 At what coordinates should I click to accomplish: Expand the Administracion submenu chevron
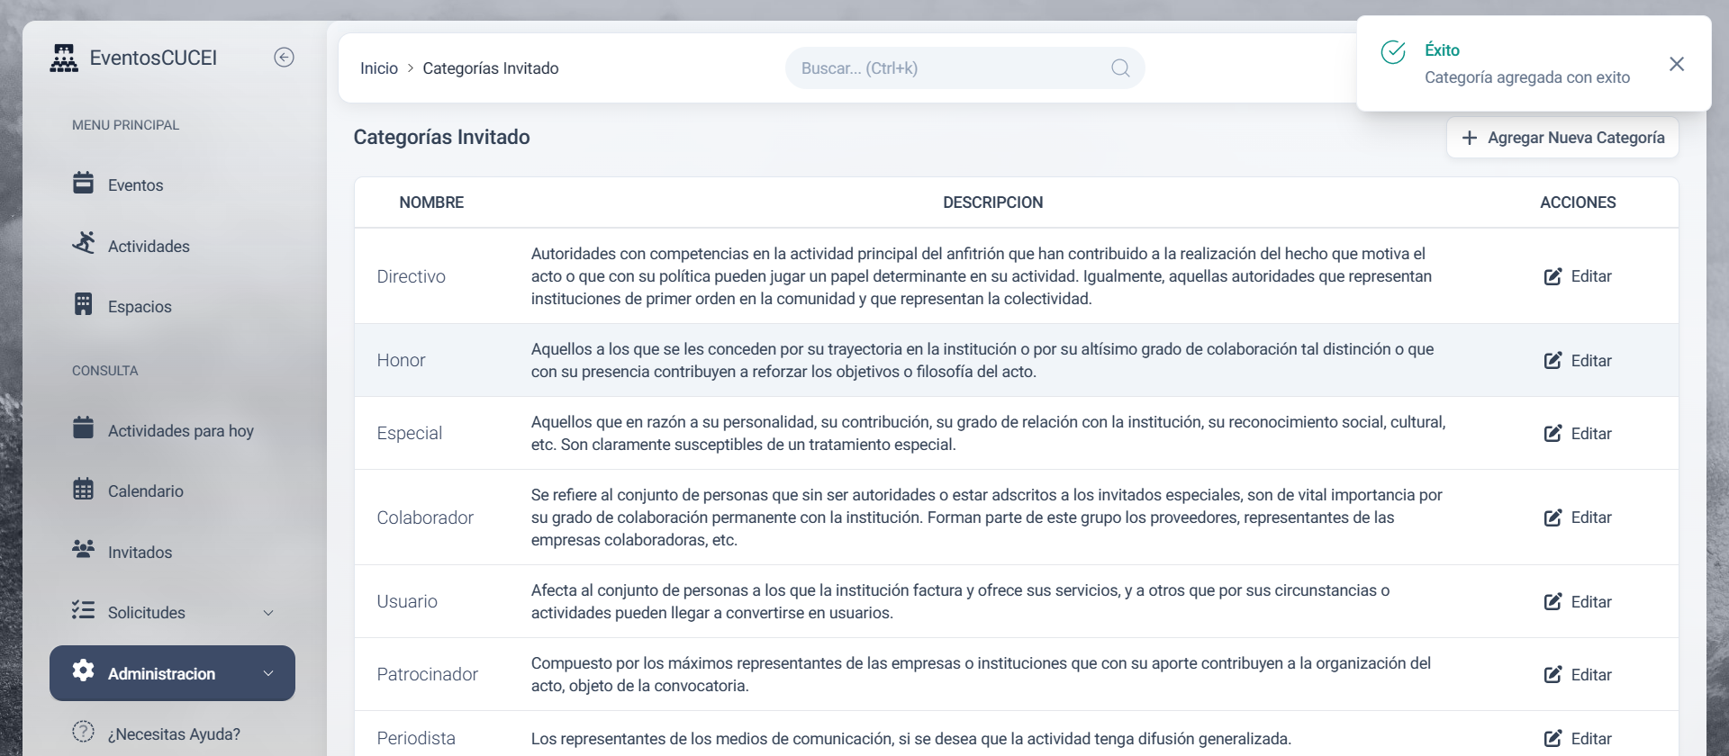pos(268,673)
